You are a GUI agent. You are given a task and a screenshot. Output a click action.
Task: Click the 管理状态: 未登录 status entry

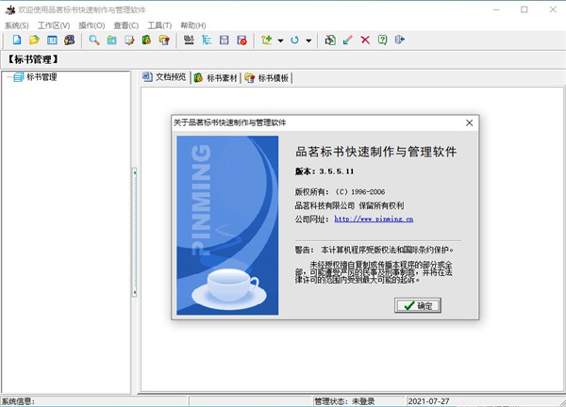click(x=344, y=401)
